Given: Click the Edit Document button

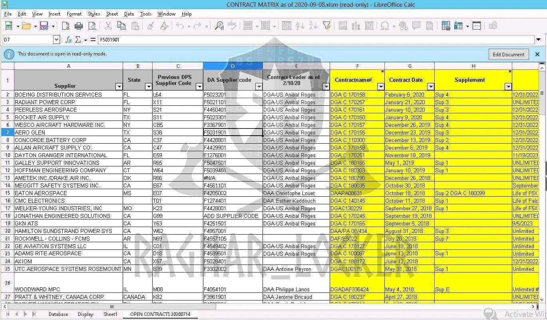Looking at the screenshot, I should click(508, 54).
